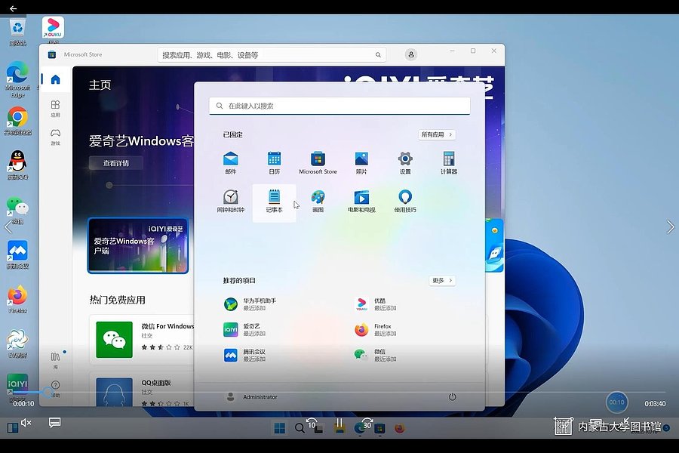This screenshot has height=453, width=679.
Task: Open the Tencent Meeting desktop shortcut
Action: click(18, 255)
